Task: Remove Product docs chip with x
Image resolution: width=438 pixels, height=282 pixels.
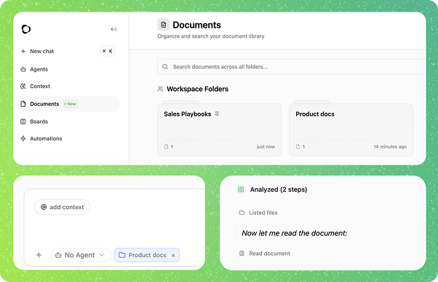Action: click(x=173, y=256)
